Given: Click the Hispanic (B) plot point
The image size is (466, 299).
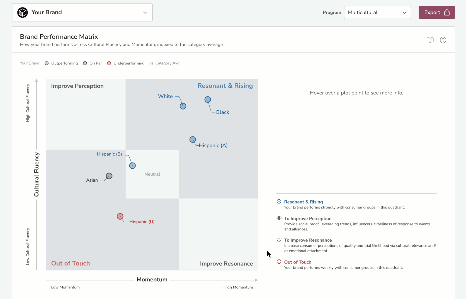Looking at the screenshot, I should (x=132, y=166).
